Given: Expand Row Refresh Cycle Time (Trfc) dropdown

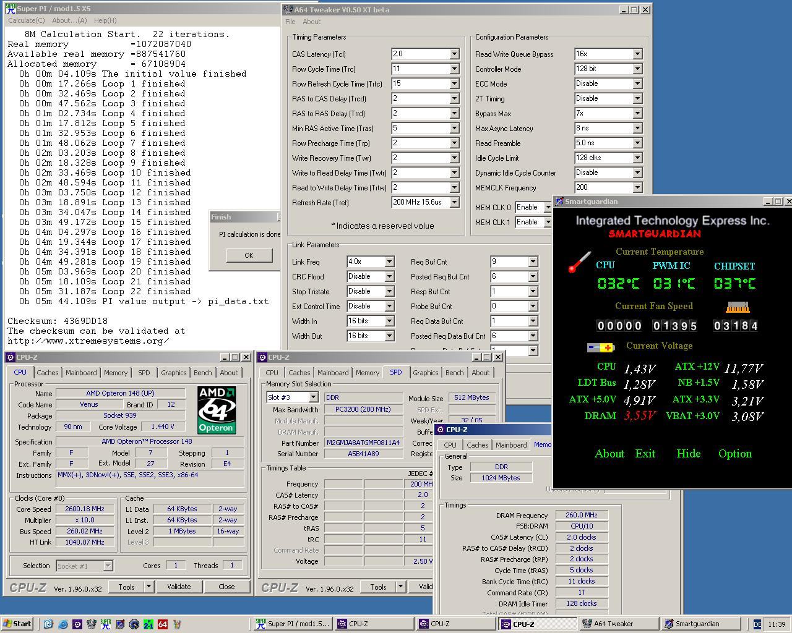Looking at the screenshot, I should click(x=454, y=83).
